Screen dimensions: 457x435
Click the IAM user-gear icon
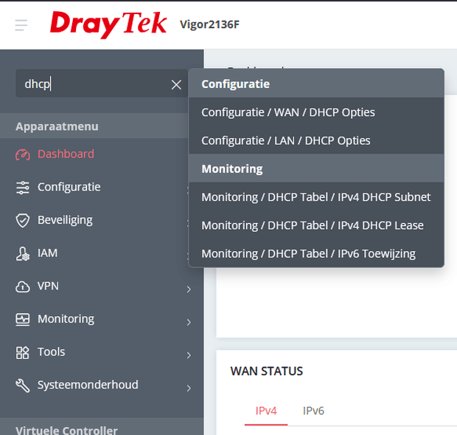pyautogui.click(x=23, y=253)
